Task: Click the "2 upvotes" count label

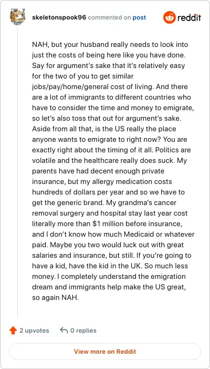Action: [34, 331]
